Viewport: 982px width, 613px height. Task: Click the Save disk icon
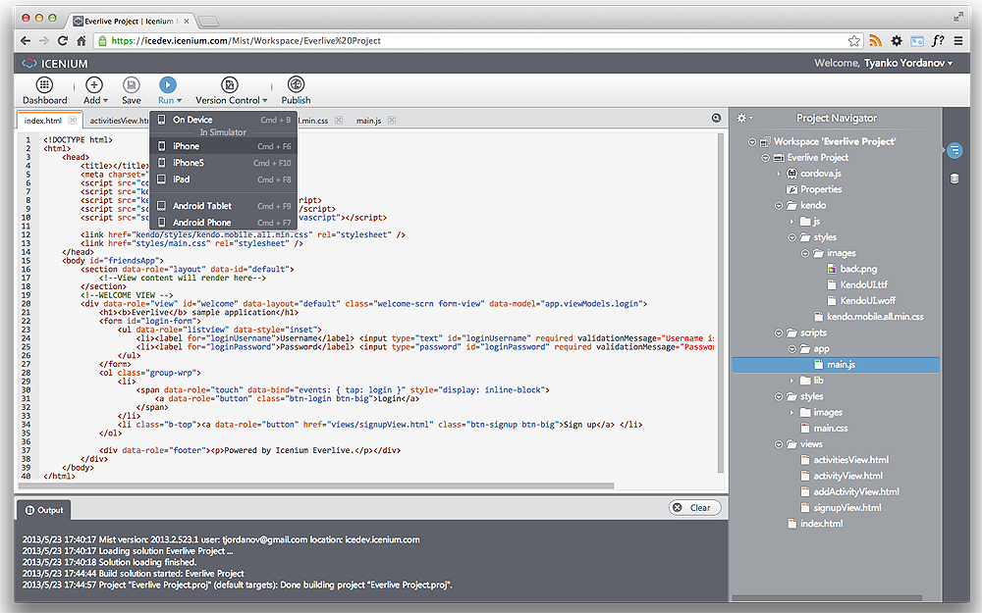131,84
